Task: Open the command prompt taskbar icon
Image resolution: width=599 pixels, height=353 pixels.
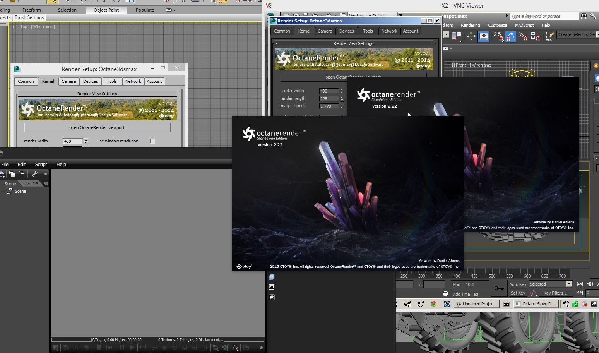Action: pos(506,304)
